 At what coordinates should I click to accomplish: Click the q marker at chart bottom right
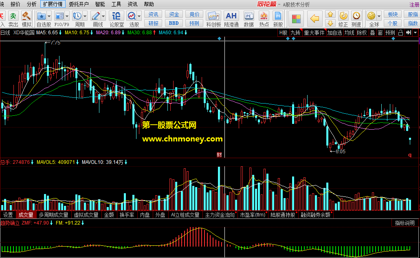point(409,155)
